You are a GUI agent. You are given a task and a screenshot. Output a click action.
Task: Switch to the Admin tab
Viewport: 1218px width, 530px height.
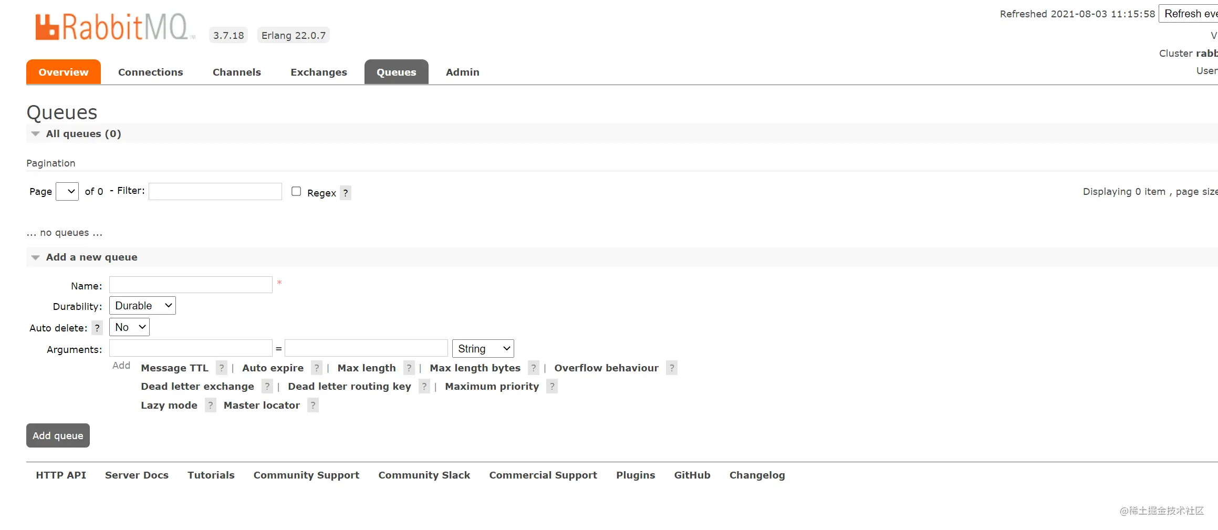463,72
